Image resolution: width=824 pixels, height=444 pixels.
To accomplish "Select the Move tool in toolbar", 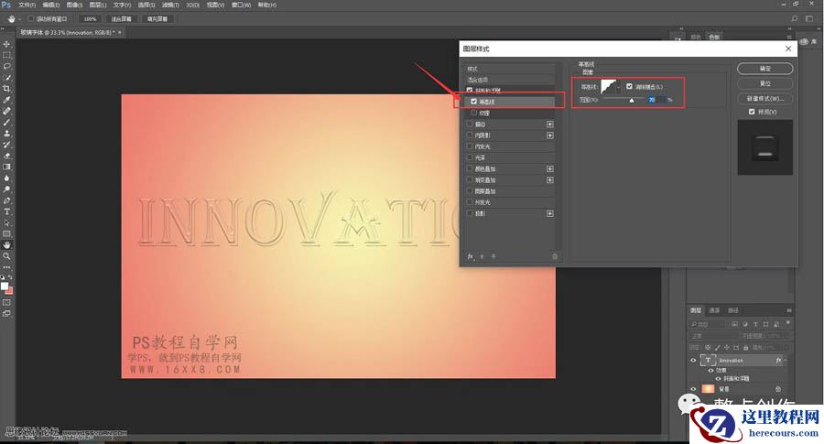I will [6, 44].
